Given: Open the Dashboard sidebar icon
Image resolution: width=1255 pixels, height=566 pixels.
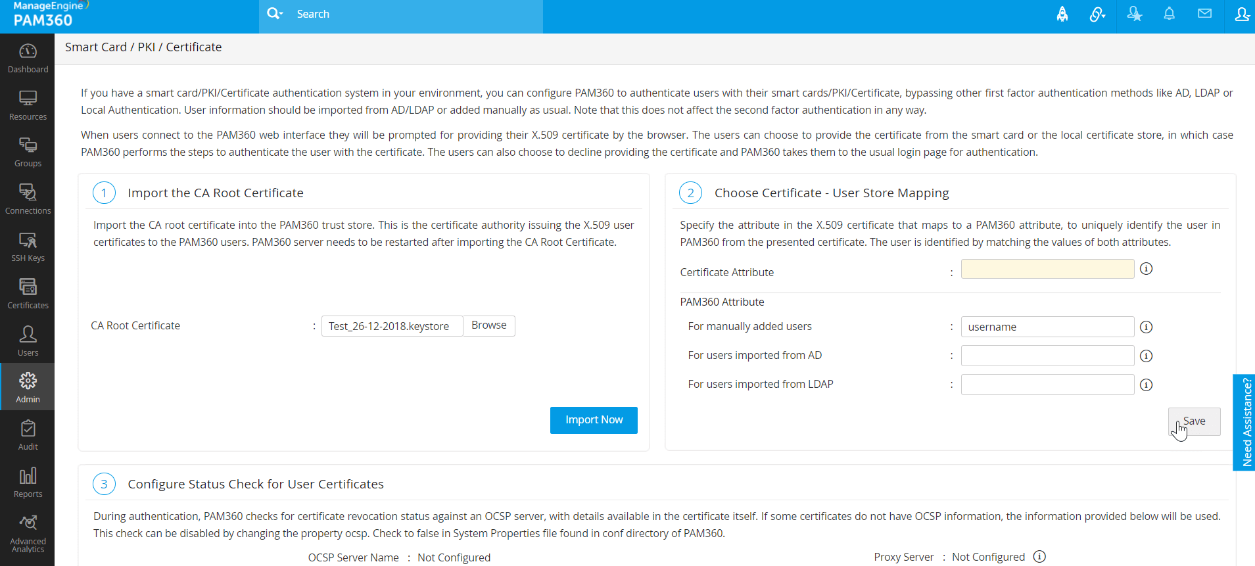Looking at the screenshot, I should (28, 58).
